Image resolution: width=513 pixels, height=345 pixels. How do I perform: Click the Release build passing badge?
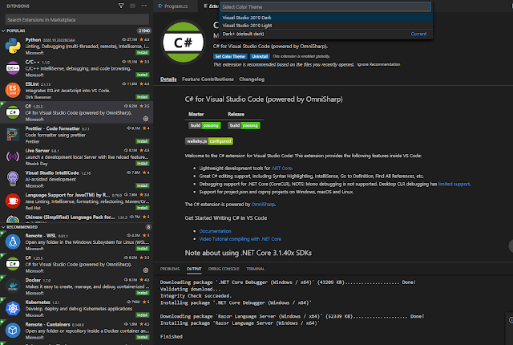pyautogui.click(x=244, y=125)
